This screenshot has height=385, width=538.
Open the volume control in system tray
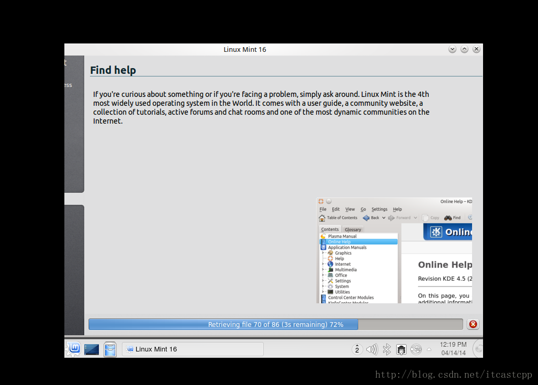(x=372, y=349)
